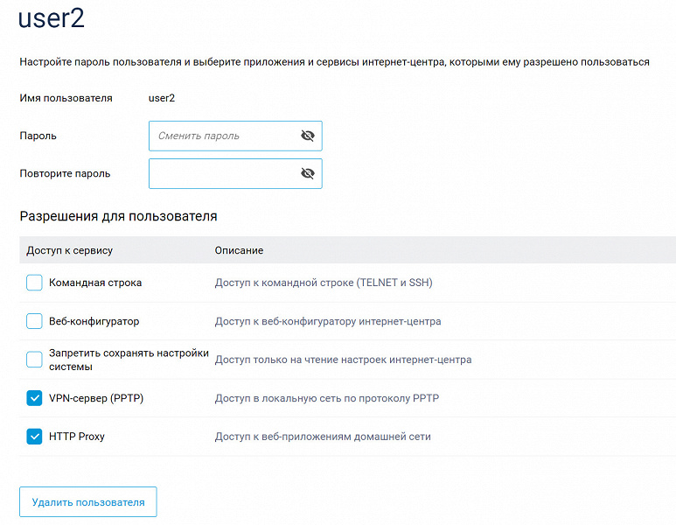Screen dimensions: 676x525
Task: Click the TELNET и SSH description text
Action: tap(324, 283)
